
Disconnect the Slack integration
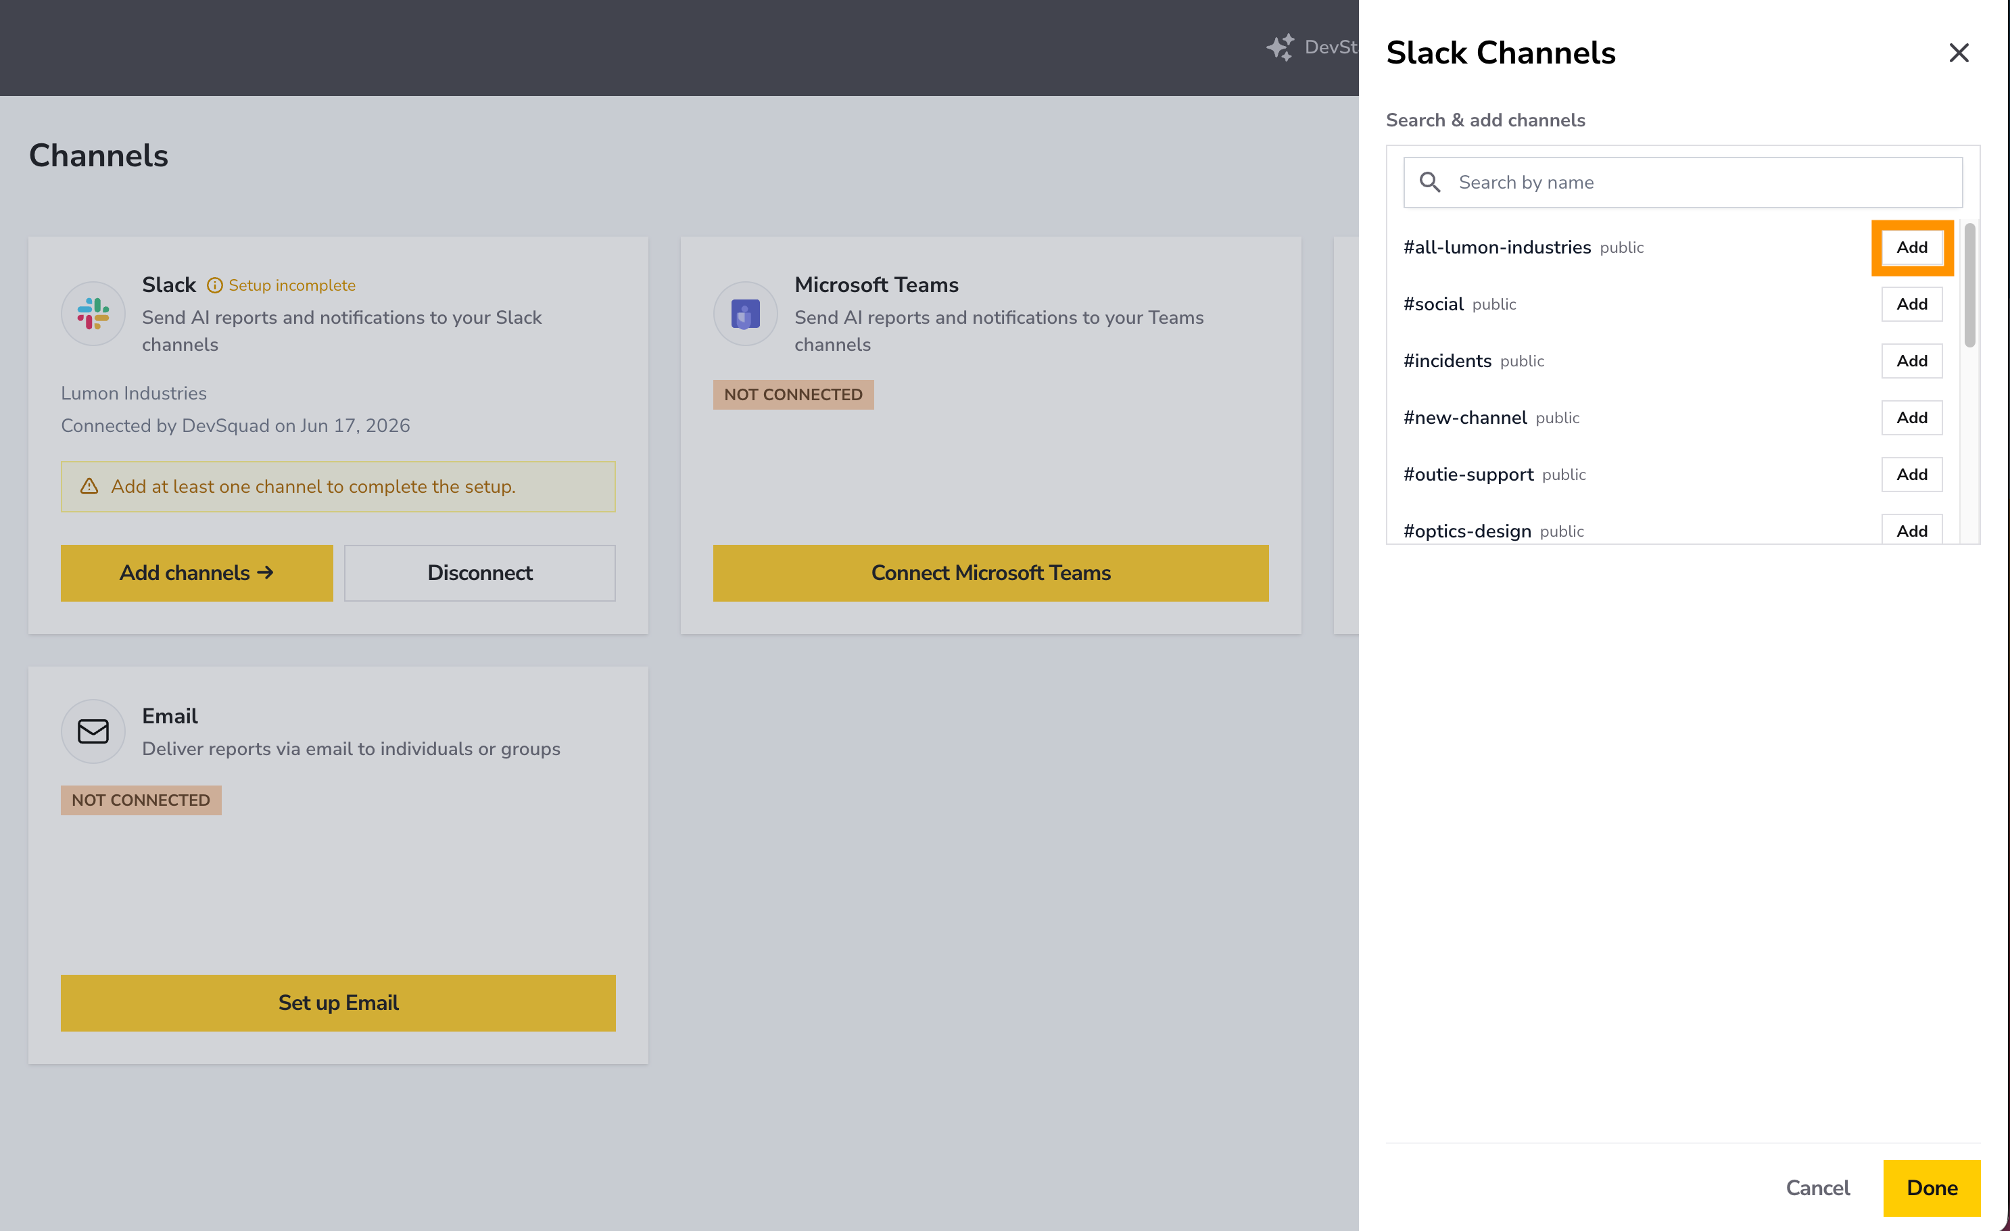[x=479, y=573]
